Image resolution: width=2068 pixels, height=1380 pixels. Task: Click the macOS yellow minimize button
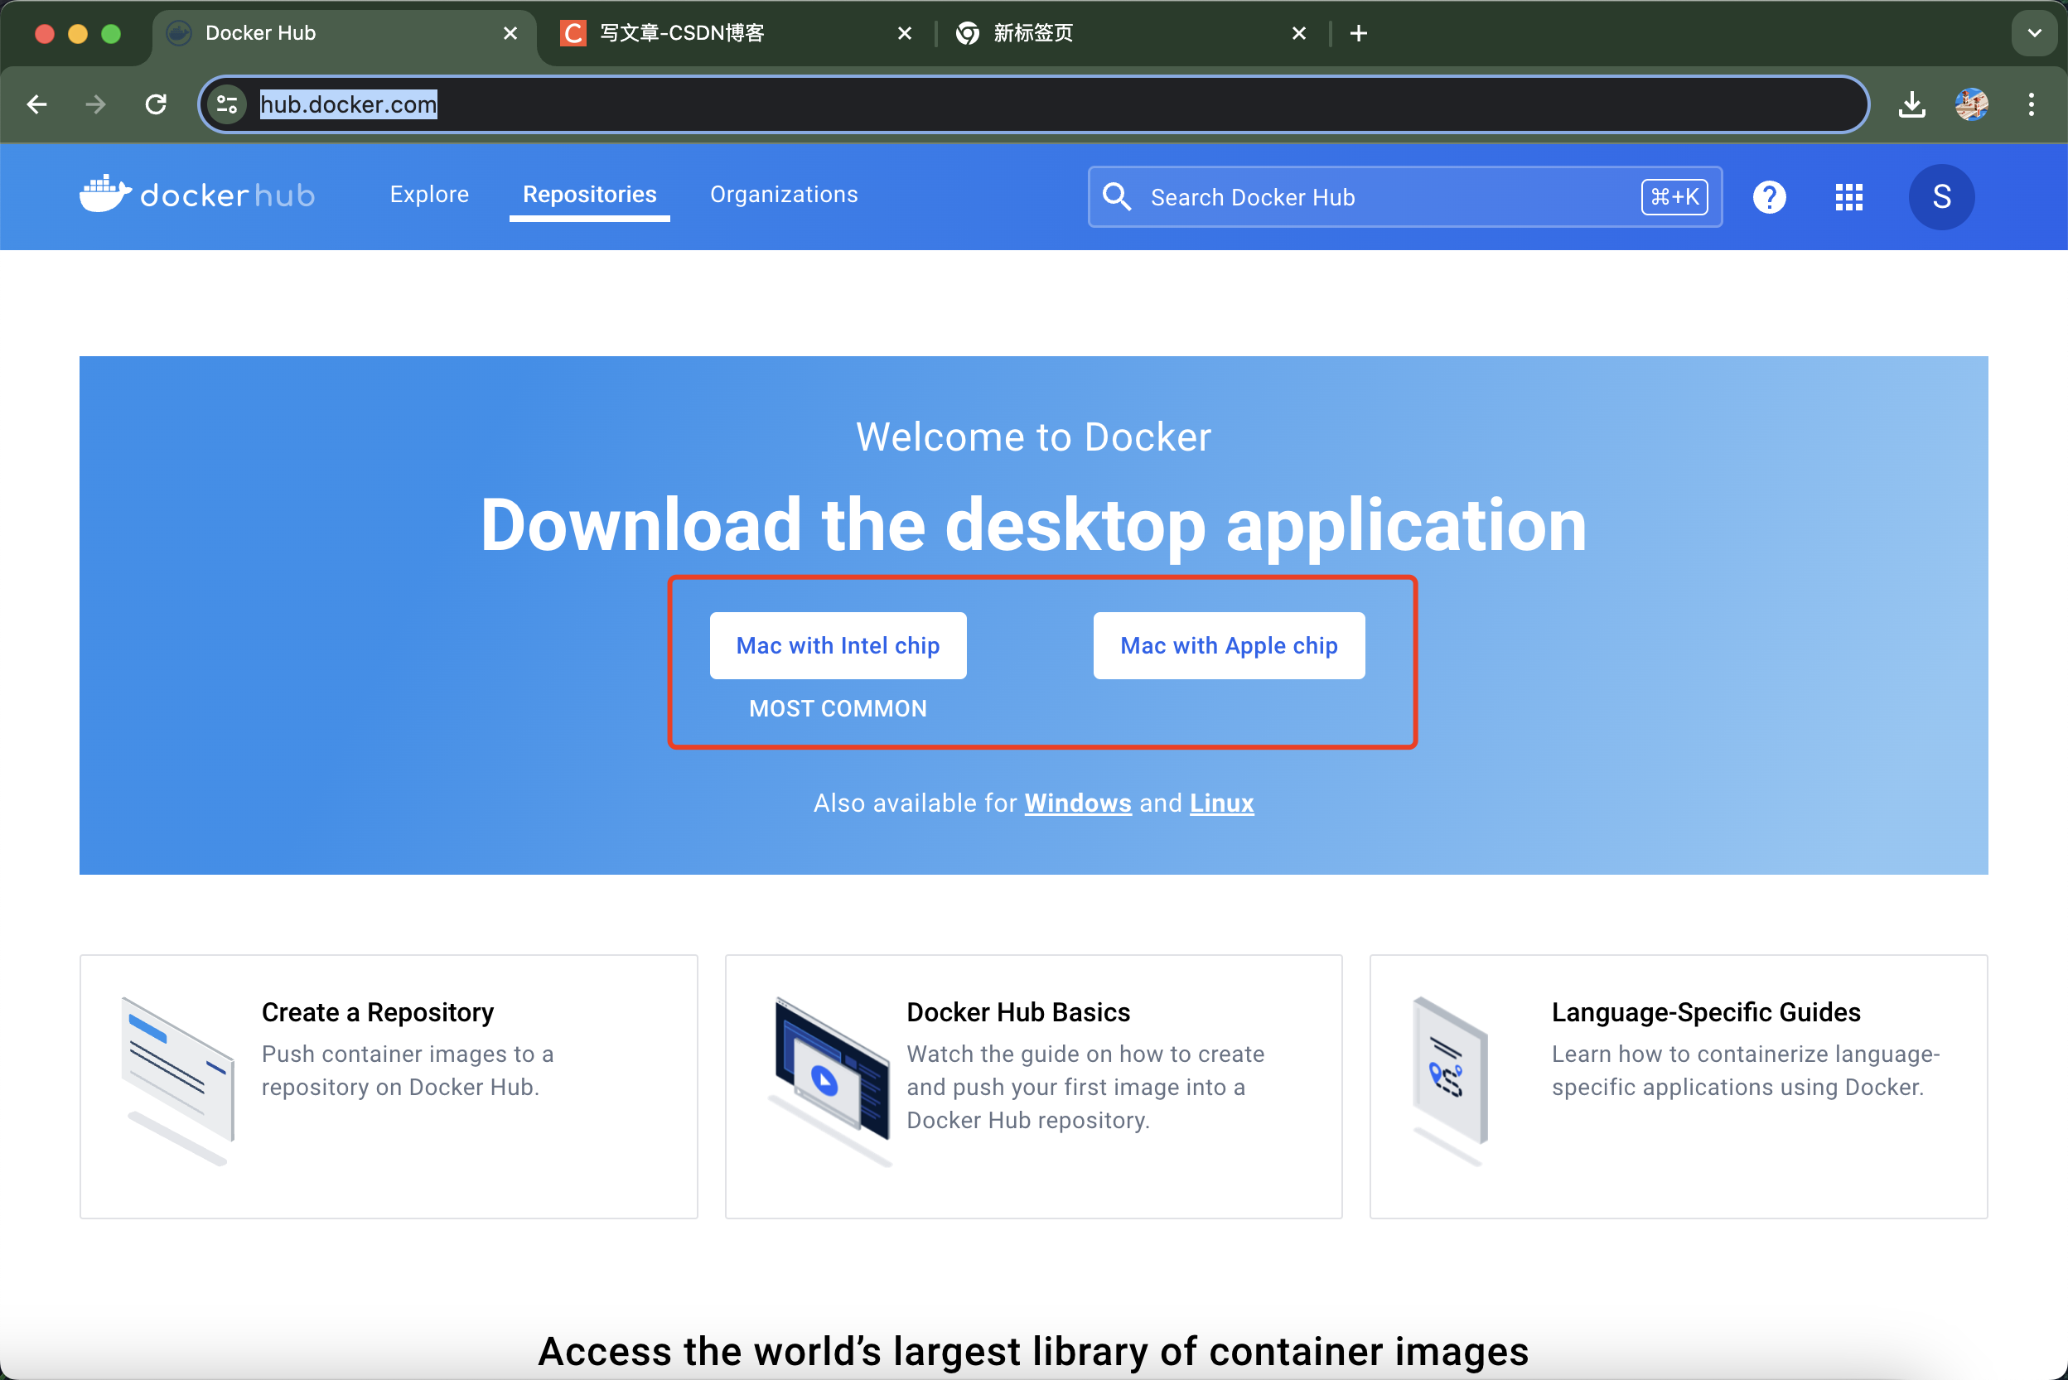(78, 33)
